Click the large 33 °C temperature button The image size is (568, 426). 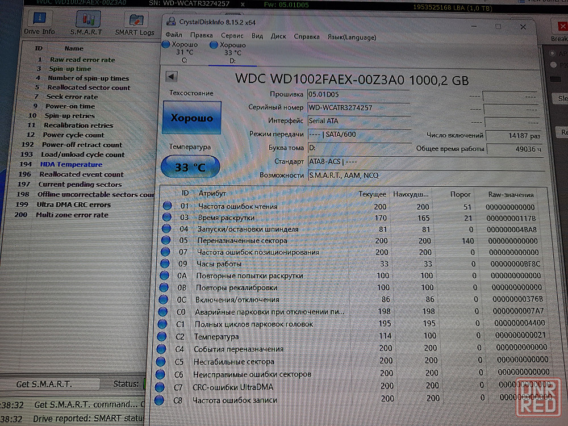coord(190,166)
